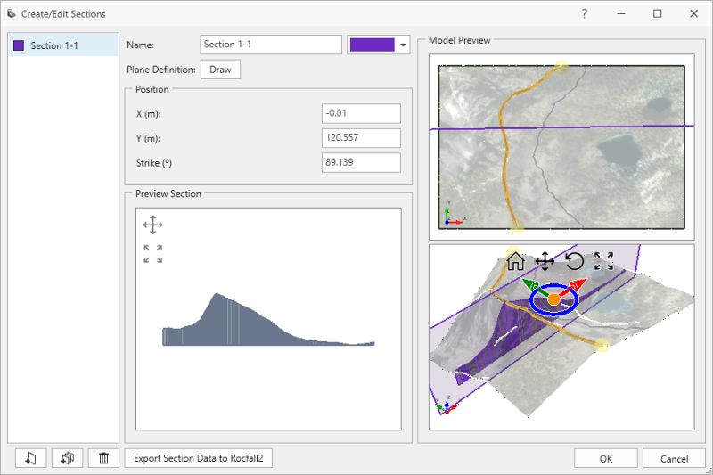Click the Preview Section group title
Viewport: 713px width, 475px height.
pyautogui.click(x=168, y=193)
